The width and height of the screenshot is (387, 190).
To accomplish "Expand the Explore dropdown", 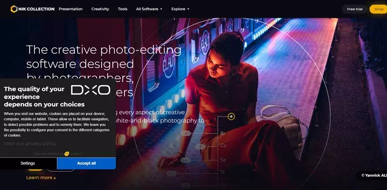I will 180,9.
